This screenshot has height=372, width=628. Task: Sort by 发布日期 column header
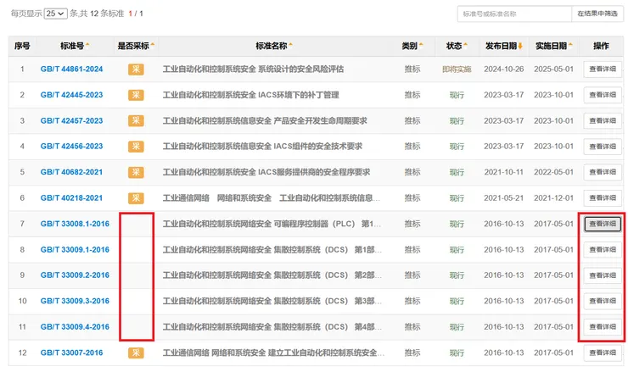[504, 46]
